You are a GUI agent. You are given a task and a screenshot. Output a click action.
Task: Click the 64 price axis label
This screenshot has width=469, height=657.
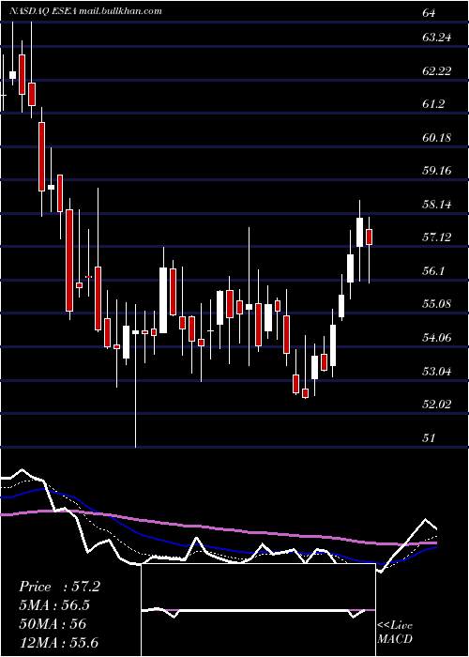point(429,13)
